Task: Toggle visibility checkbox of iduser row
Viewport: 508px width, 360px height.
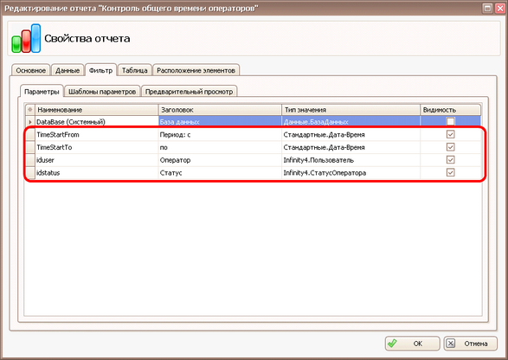Action: [x=450, y=160]
